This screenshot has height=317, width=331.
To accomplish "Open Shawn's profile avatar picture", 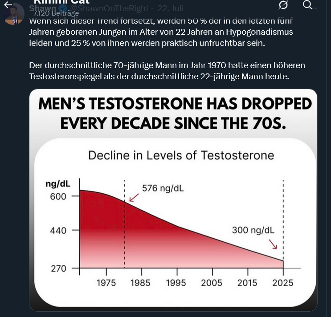I will pyautogui.click(x=13, y=14).
